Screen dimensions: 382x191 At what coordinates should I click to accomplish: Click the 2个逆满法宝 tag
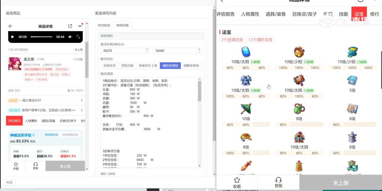coord(232,40)
